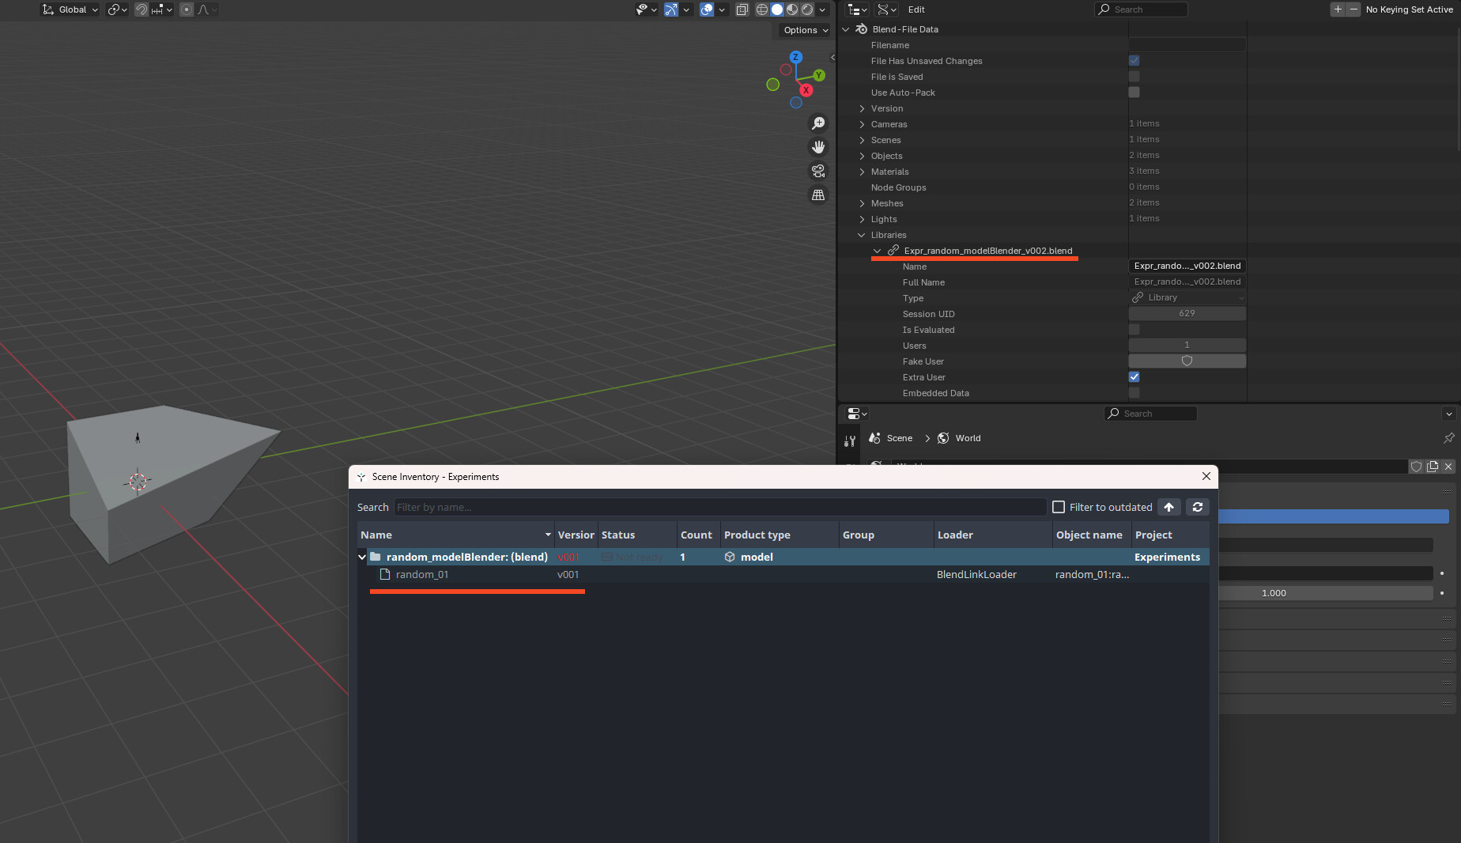Click the Scene breadcrumb in Properties
This screenshot has width=1461, height=843.
click(x=899, y=438)
